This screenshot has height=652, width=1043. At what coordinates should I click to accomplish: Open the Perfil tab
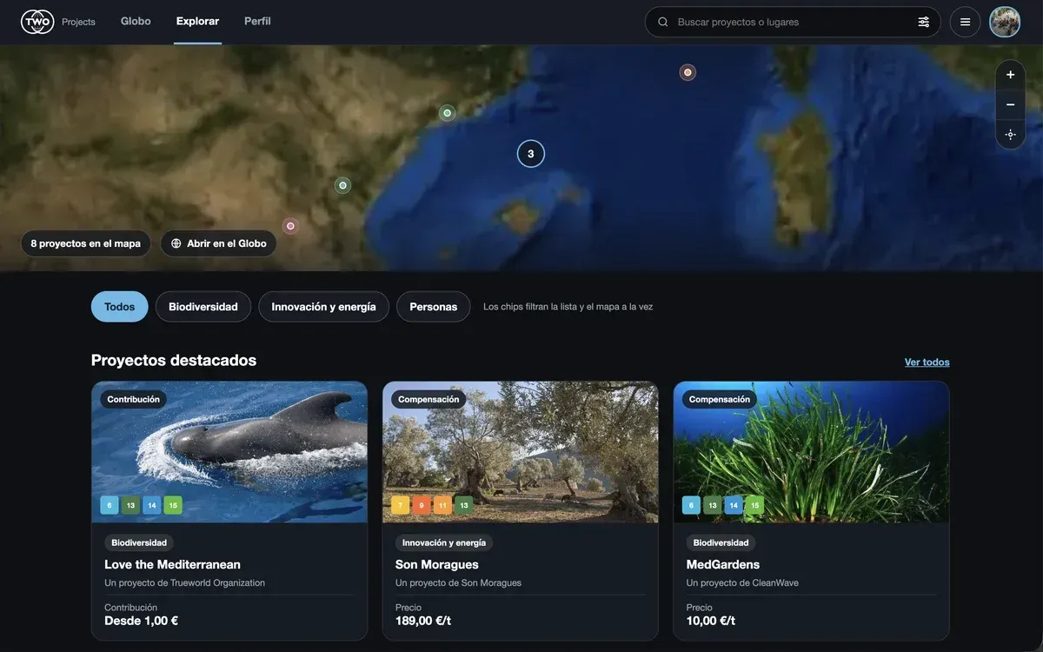click(x=257, y=22)
